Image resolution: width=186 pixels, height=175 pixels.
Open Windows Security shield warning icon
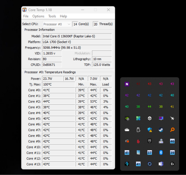coord(150,130)
